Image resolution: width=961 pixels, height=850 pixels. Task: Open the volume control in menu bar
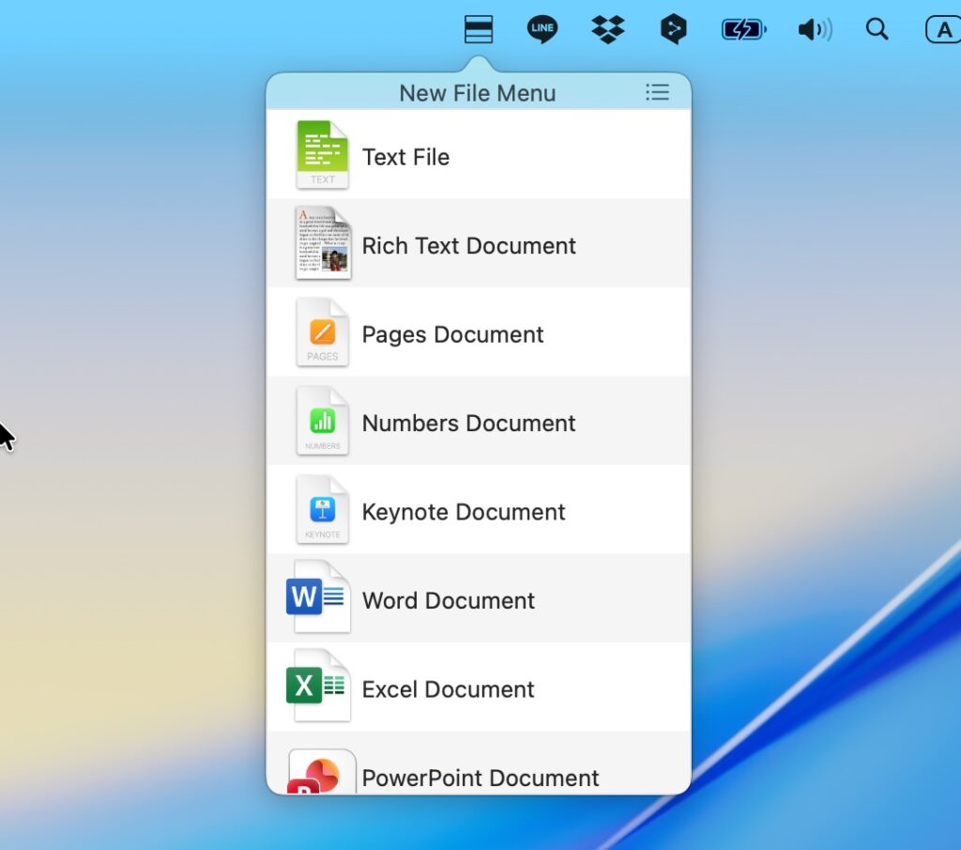coord(814,30)
